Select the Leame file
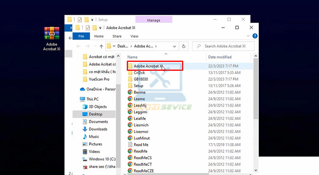The image size is (319, 175). [139, 99]
